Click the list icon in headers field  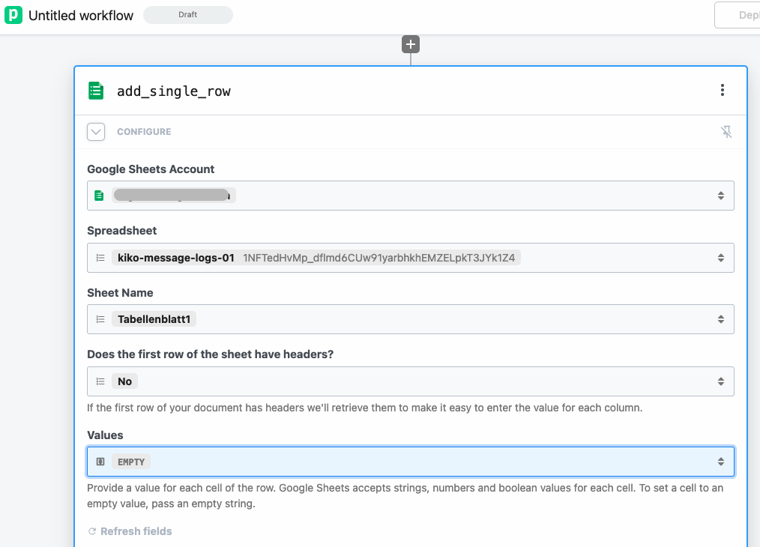(x=100, y=381)
